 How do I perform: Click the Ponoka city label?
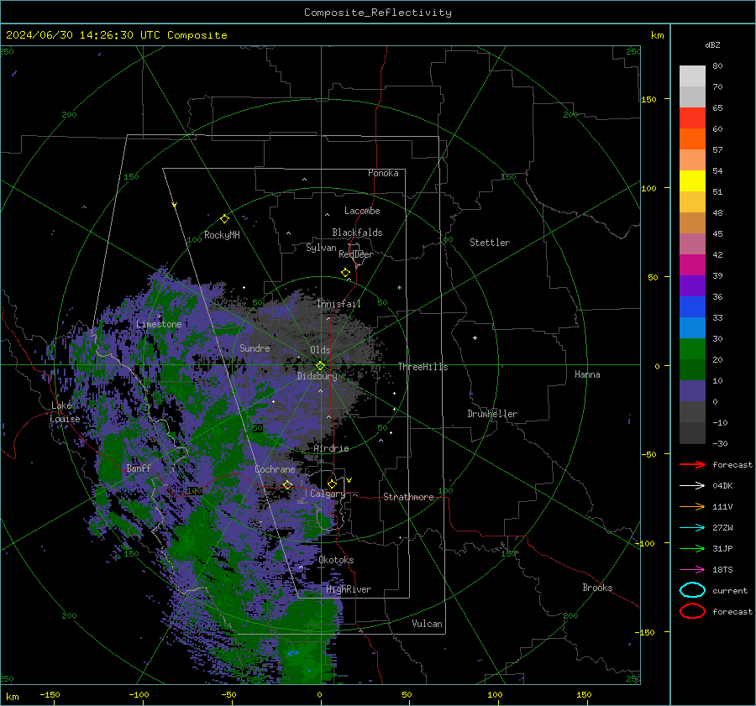pyautogui.click(x=383, y=173)
